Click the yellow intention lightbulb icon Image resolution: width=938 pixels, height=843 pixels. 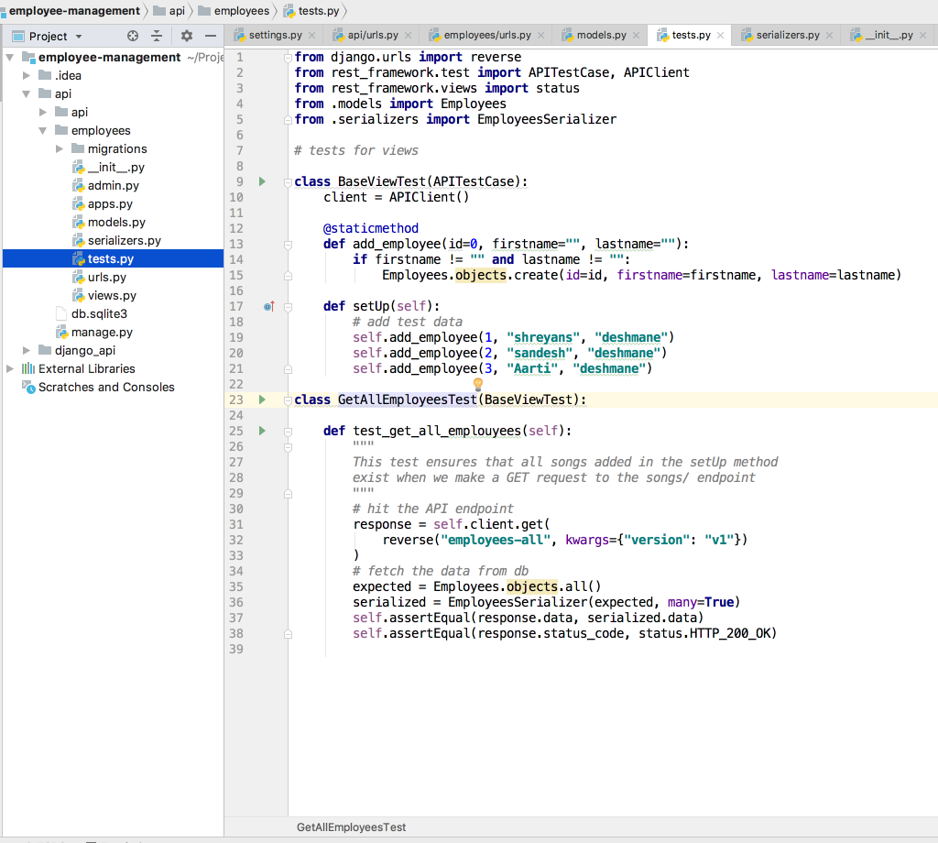click(x=477, y=385)
